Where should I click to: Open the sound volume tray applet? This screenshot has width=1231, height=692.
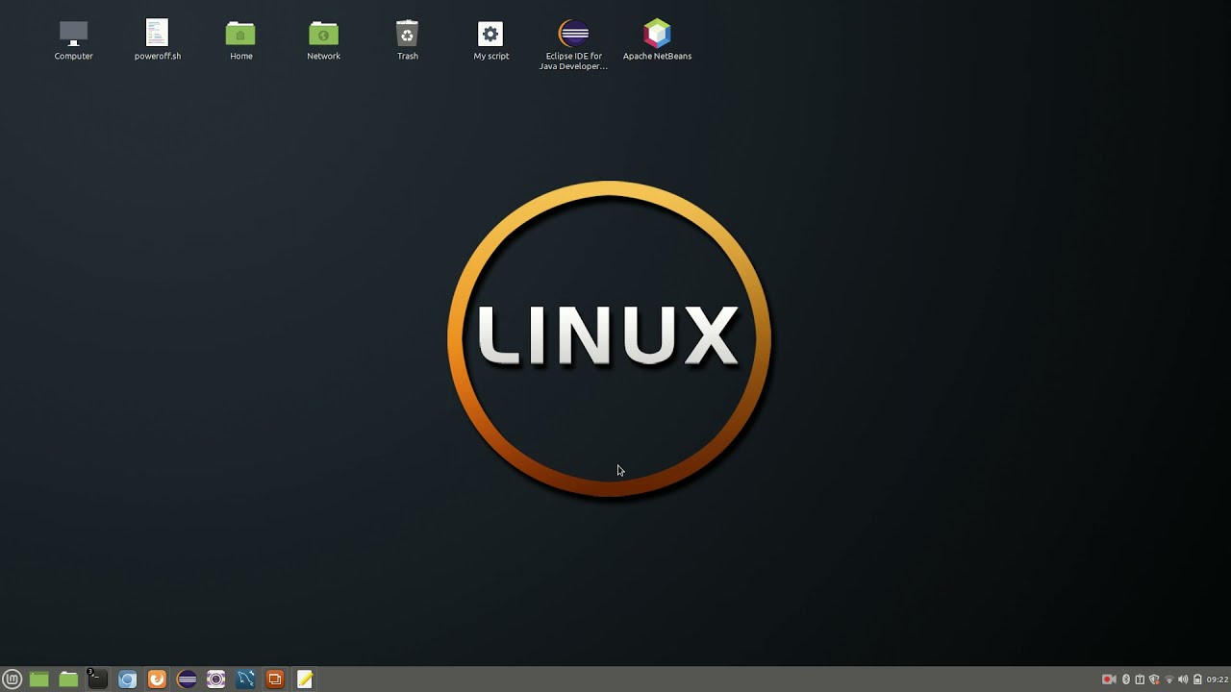tap(1183, 680)
